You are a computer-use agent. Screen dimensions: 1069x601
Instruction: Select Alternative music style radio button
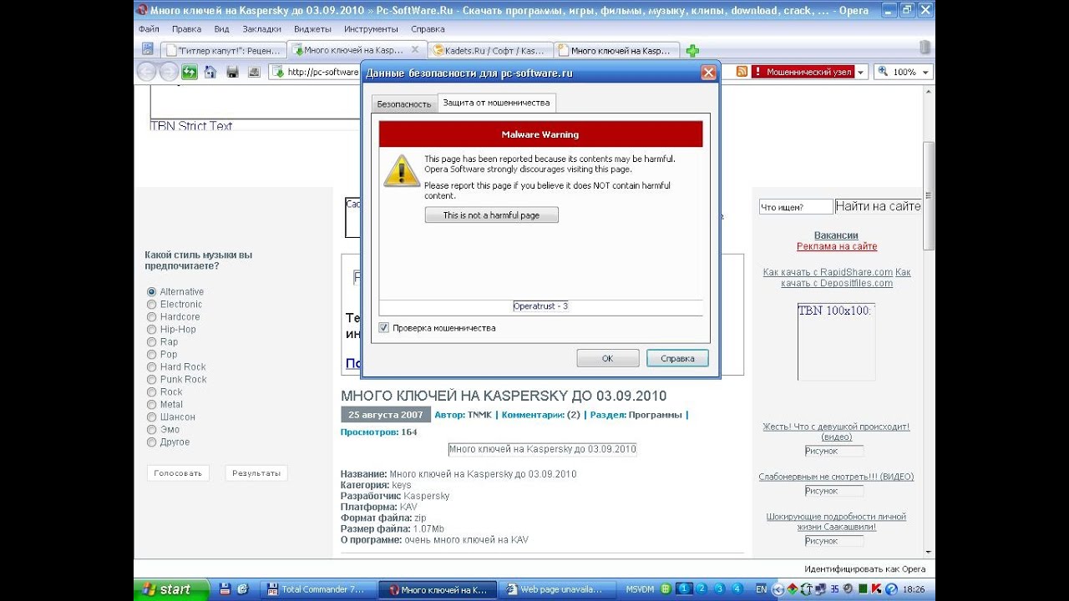[152, 292]
